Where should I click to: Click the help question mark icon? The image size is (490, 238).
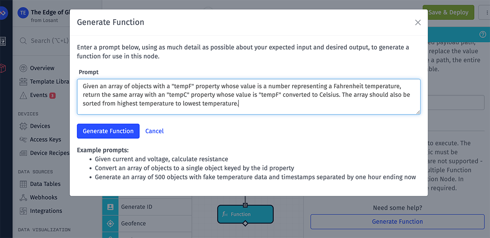[483, 34]
